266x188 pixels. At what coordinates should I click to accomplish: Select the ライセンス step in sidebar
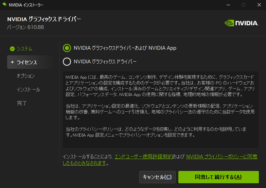(31, 62)
